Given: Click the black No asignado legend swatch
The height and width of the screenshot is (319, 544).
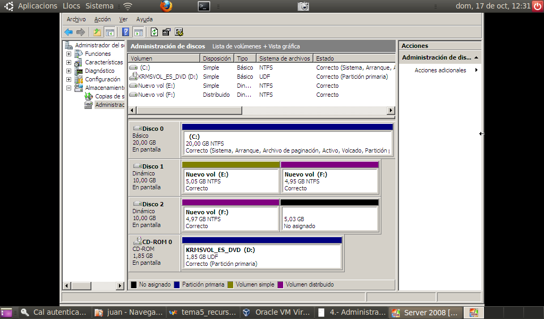Looking at the screenshot, I should (x=133, y=285).
